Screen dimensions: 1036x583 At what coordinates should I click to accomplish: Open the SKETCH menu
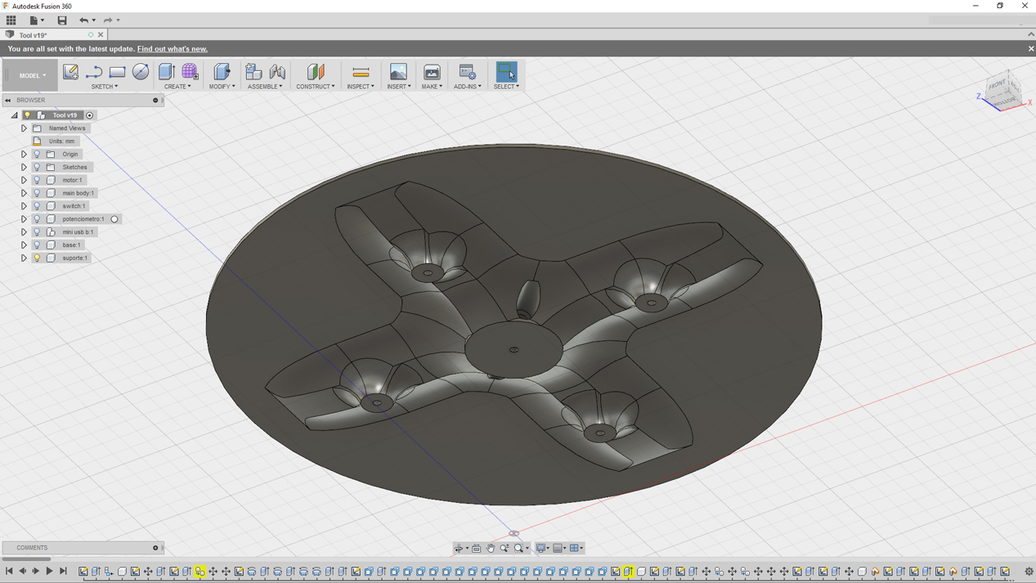tap(105, 87)
